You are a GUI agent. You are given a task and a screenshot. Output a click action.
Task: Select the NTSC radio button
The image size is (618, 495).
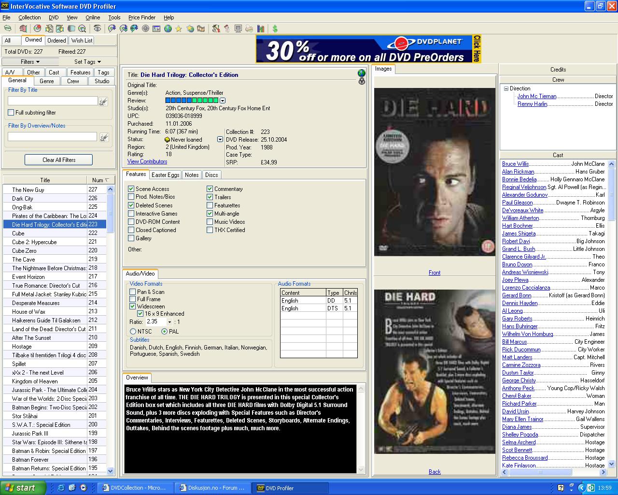[133, 332]
